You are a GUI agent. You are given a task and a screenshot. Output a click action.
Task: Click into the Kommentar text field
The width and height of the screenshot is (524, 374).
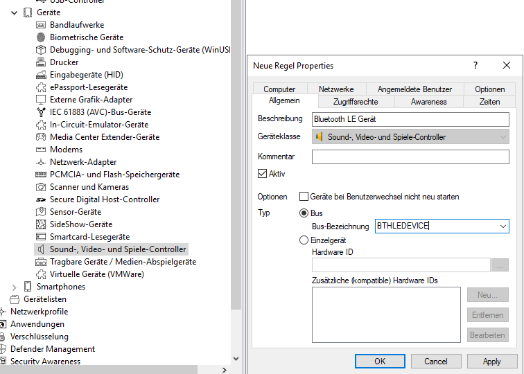click(x=410, y=157)
